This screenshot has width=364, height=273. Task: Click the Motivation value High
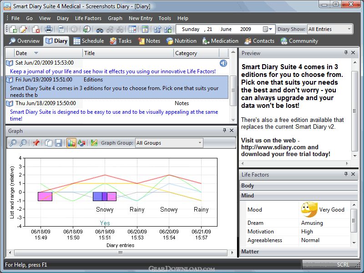307,232
